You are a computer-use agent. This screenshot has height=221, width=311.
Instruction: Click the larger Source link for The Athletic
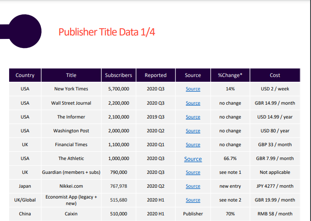[x=193, y=159]
